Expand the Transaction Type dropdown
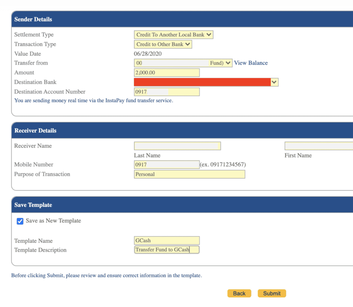The height and width of the screenshot is (307, 353). (163, 44)
